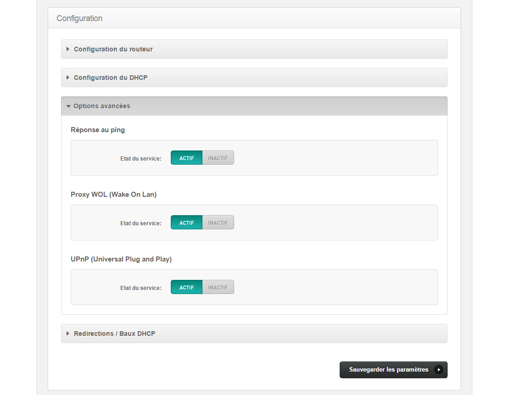
Task: Turn off UPnP with the INACTIF switch
Action: pyautogui.click(x=218, y=288)
